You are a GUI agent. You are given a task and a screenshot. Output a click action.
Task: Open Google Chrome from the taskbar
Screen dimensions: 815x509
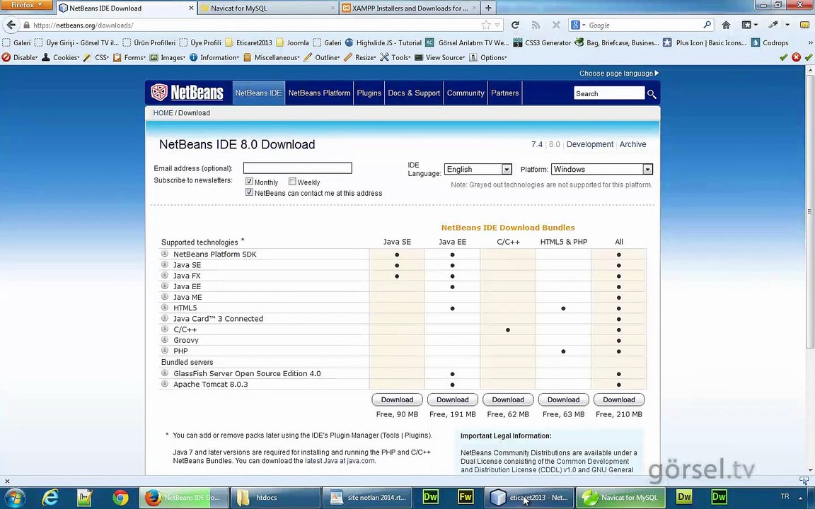[x=120, y=498]
